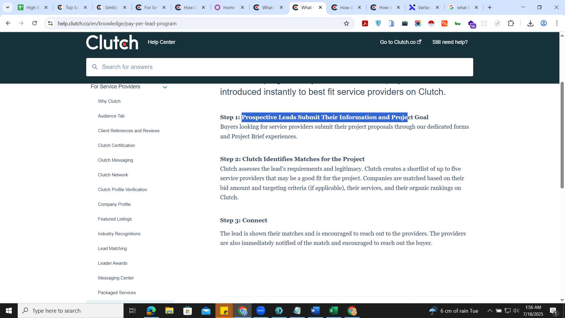Screen dimensions: 565x318
Task: Open Excel from the taskbar
Action: click(333, 311)
